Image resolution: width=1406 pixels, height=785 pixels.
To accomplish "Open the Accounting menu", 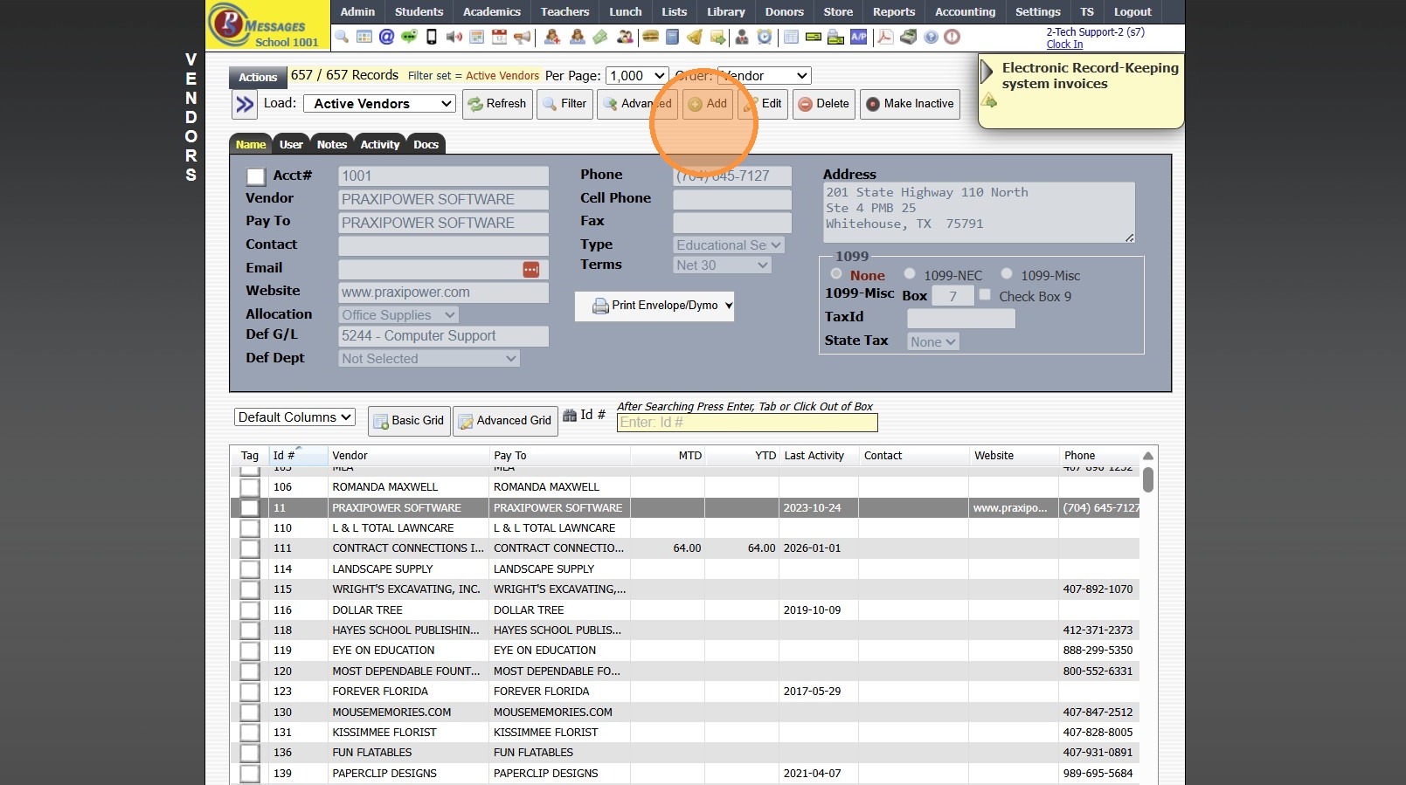I will click(965, 12).
